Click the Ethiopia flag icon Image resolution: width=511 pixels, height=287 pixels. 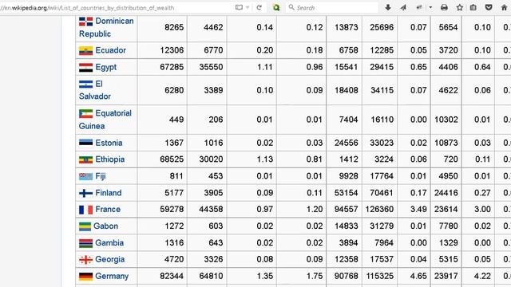point(85,159)
